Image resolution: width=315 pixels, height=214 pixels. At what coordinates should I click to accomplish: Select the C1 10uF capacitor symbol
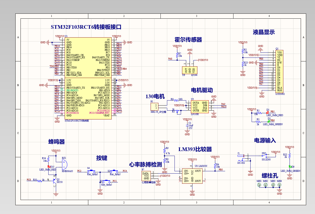[187, 125]
